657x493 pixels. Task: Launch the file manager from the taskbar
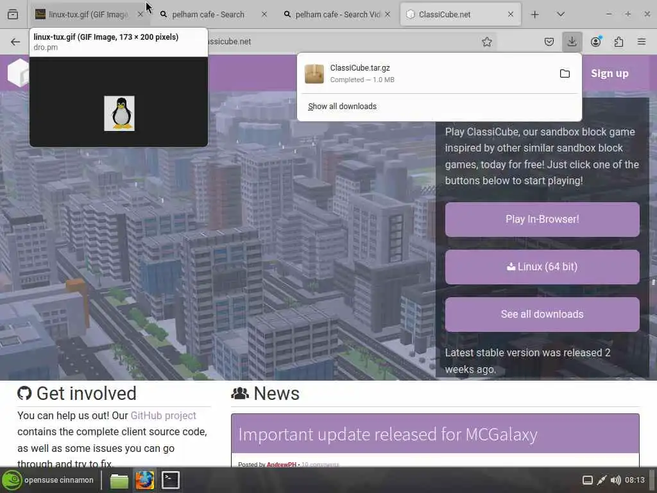[x=119, y=480]
